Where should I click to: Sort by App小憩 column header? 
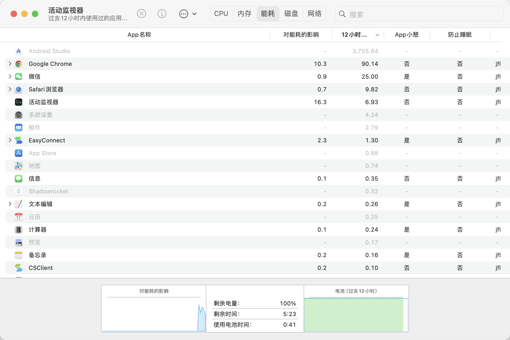(406, 35)
